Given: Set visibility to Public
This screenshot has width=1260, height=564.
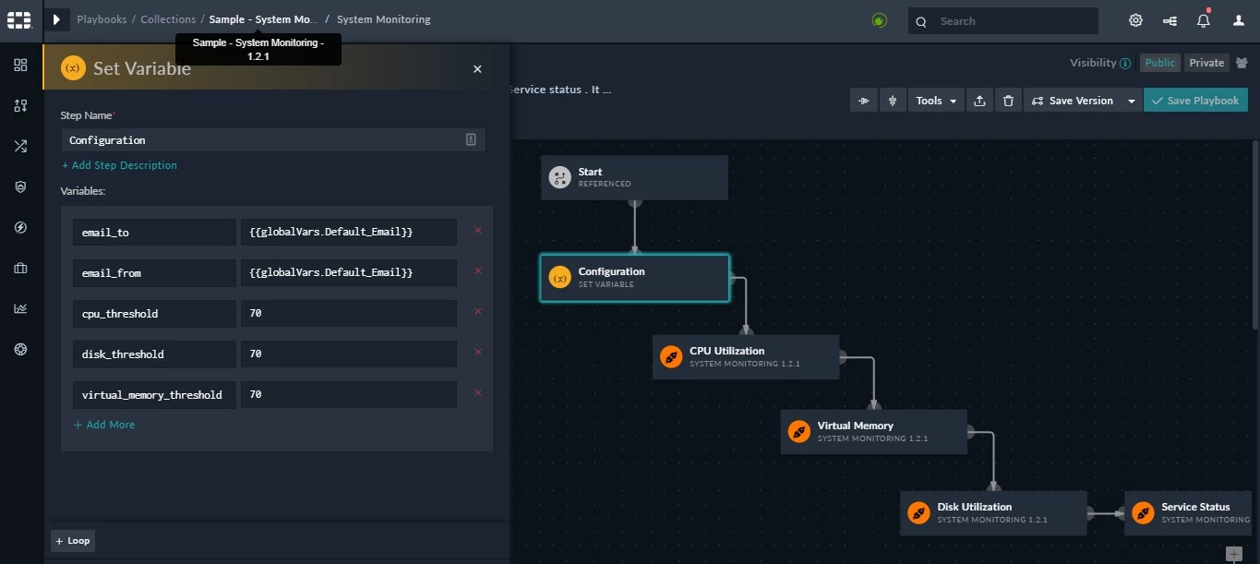Looking at the screenshot, I should (x=1160, y=63).
